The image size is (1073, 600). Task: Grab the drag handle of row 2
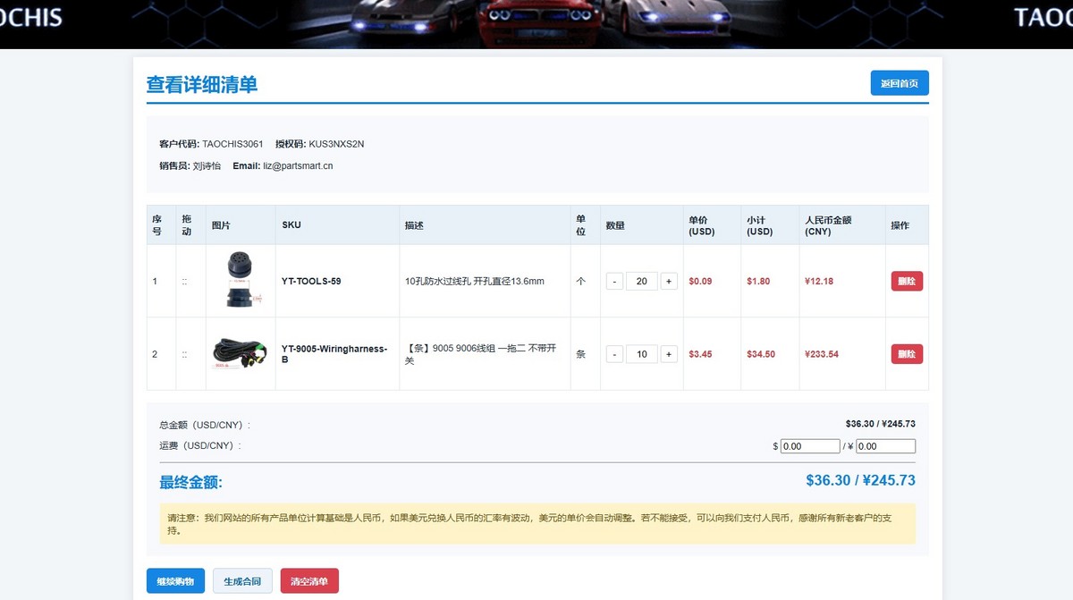[x=184, y=354]
